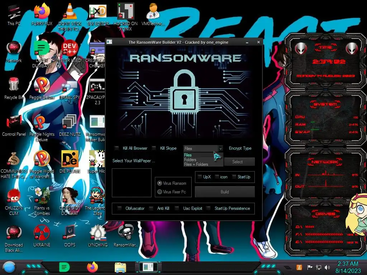This screenshot has height=275, width=367.
Task: Click the TIME widget panel on the right
Action: pyautogui.click(x=325, y=62)
